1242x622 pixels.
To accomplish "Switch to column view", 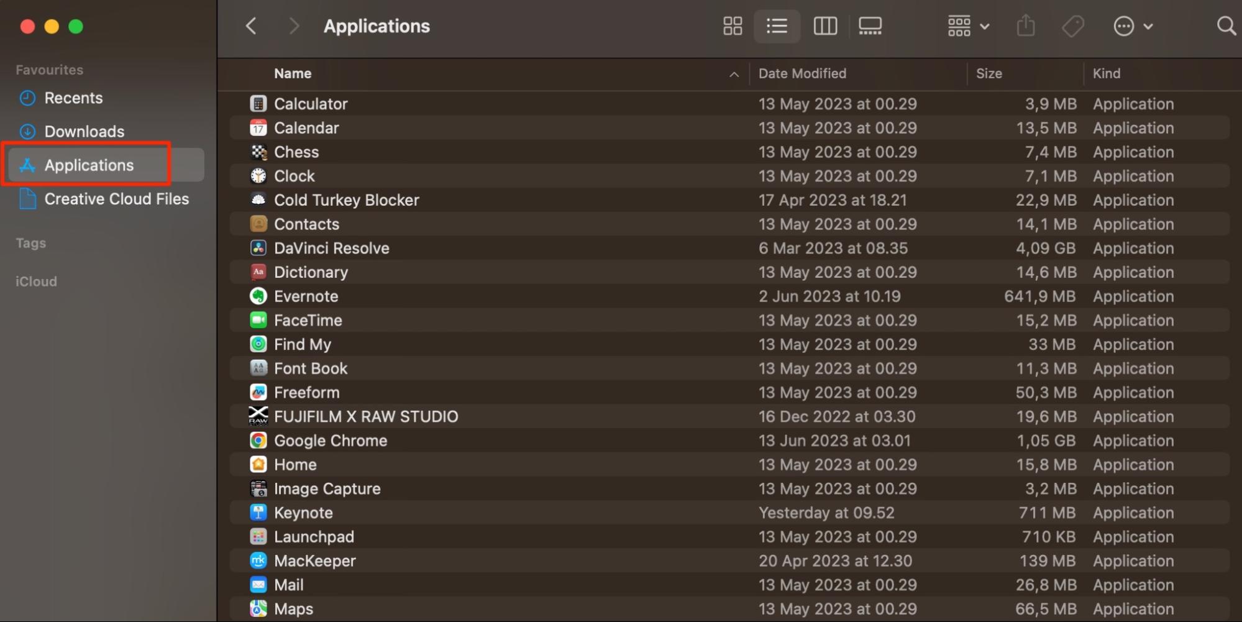I will coord(825,26).
